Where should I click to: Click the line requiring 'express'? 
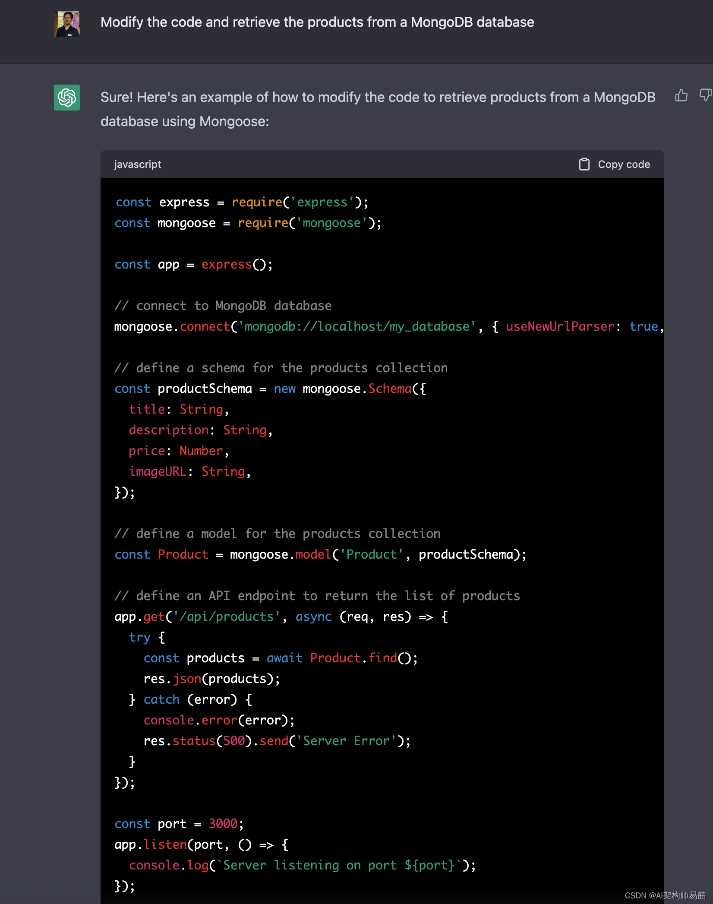point(242,202)
